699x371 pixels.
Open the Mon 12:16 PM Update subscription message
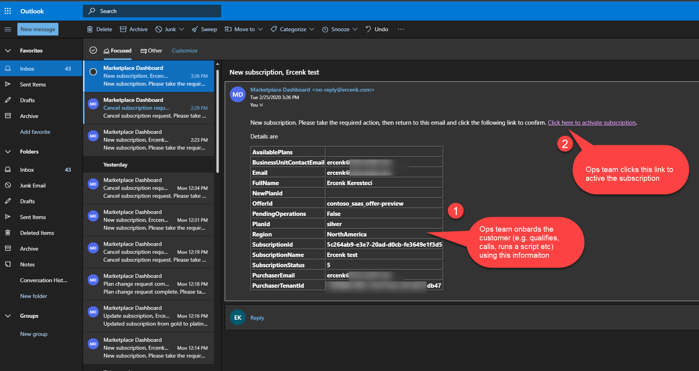pyautogui.click(x=149, y=316)
